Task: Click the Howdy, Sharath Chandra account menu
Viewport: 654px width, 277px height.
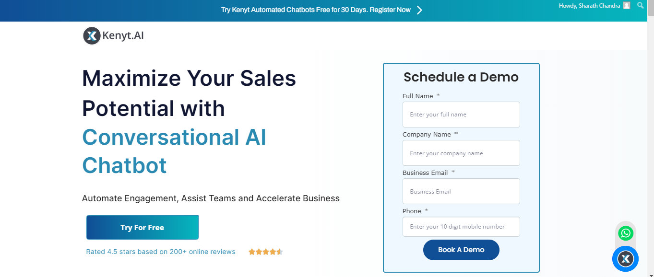Action: click(590, 5)
